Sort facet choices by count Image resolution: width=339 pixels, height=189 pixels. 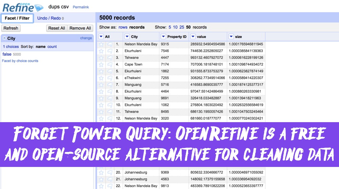(52, 46)
